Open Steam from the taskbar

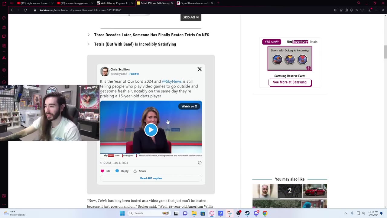(247, 213)
